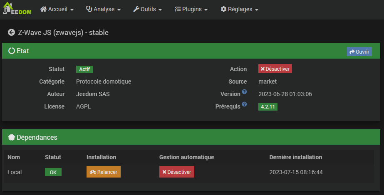The width and height of the screenshot is (384, 195).
Task: Disable automatic dependency management
Action: pyautogui.click(x=176, y=172)
